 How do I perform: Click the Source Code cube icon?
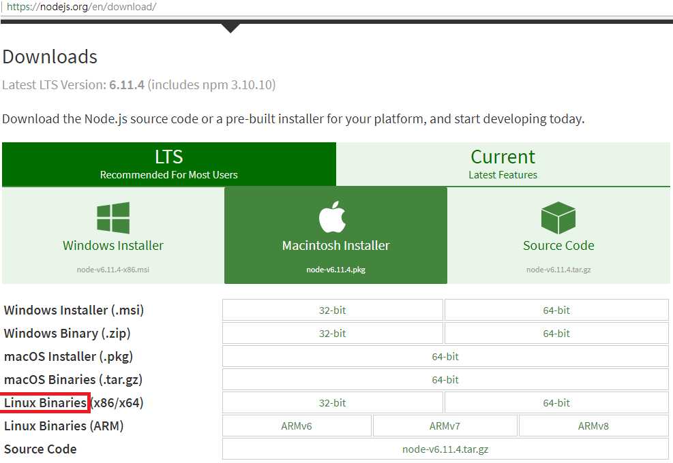[x=558, y=218]
